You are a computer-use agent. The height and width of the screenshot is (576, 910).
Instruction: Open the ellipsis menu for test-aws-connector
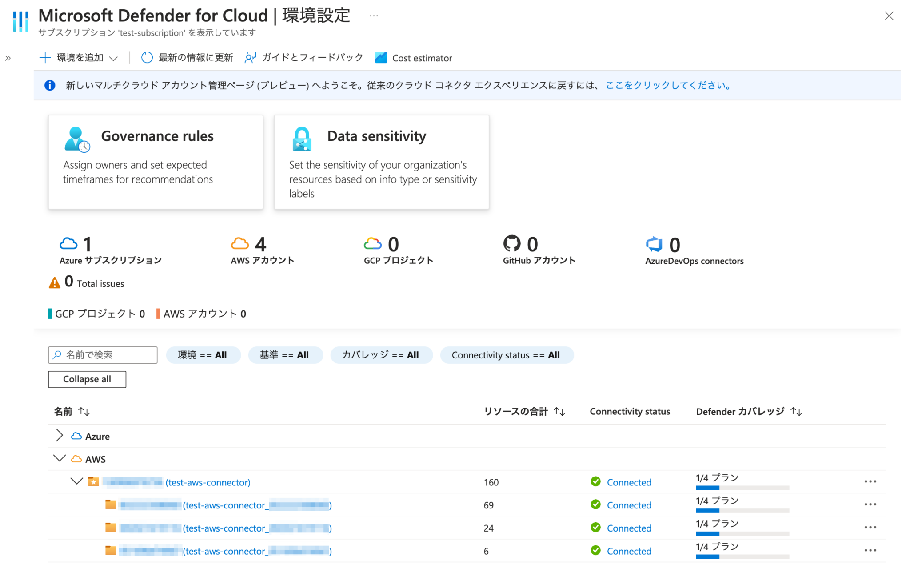[x=870, y=481]
